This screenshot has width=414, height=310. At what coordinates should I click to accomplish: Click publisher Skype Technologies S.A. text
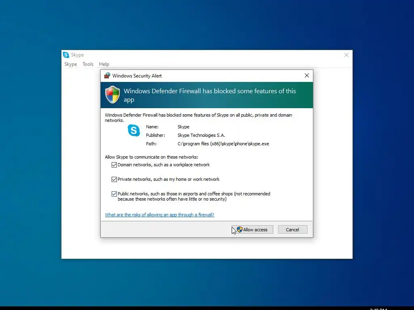click(x=201, y=135)
